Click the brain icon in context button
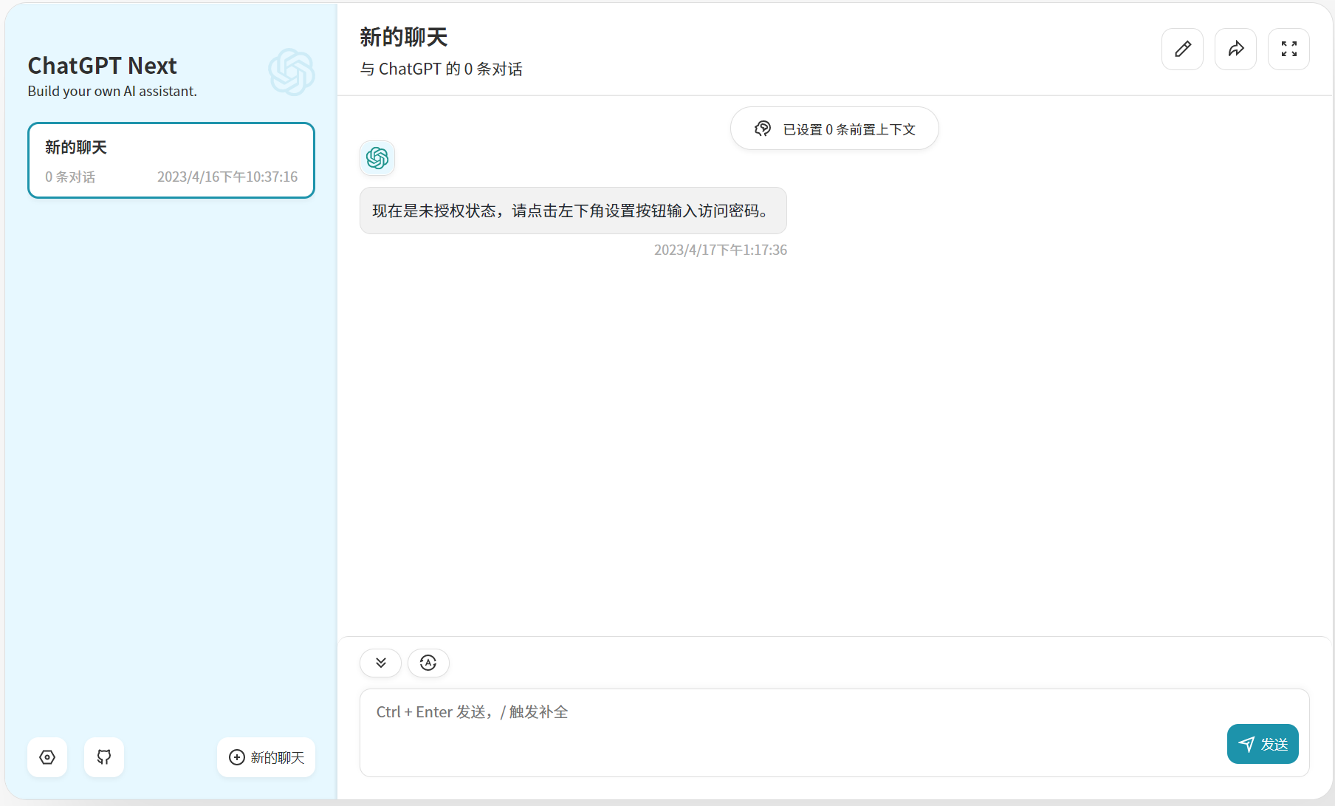The image size is (1335, 806). pos(763,129)
